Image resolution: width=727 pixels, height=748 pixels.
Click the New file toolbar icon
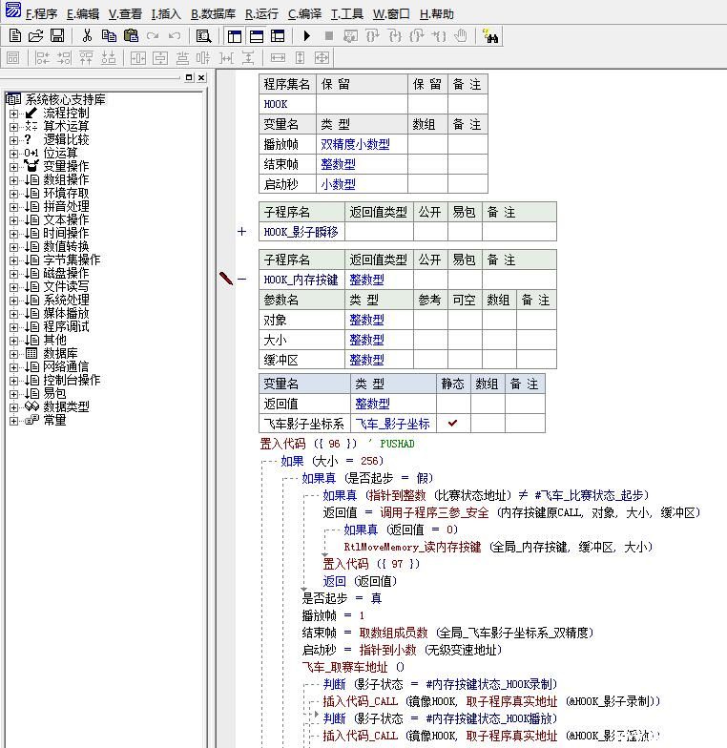pos(14,35)
